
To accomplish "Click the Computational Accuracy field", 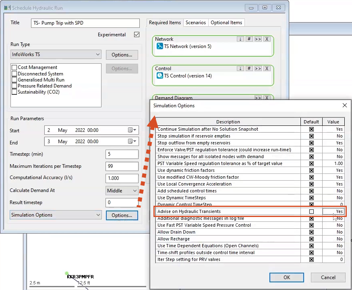I will click(x=122, y=178).
